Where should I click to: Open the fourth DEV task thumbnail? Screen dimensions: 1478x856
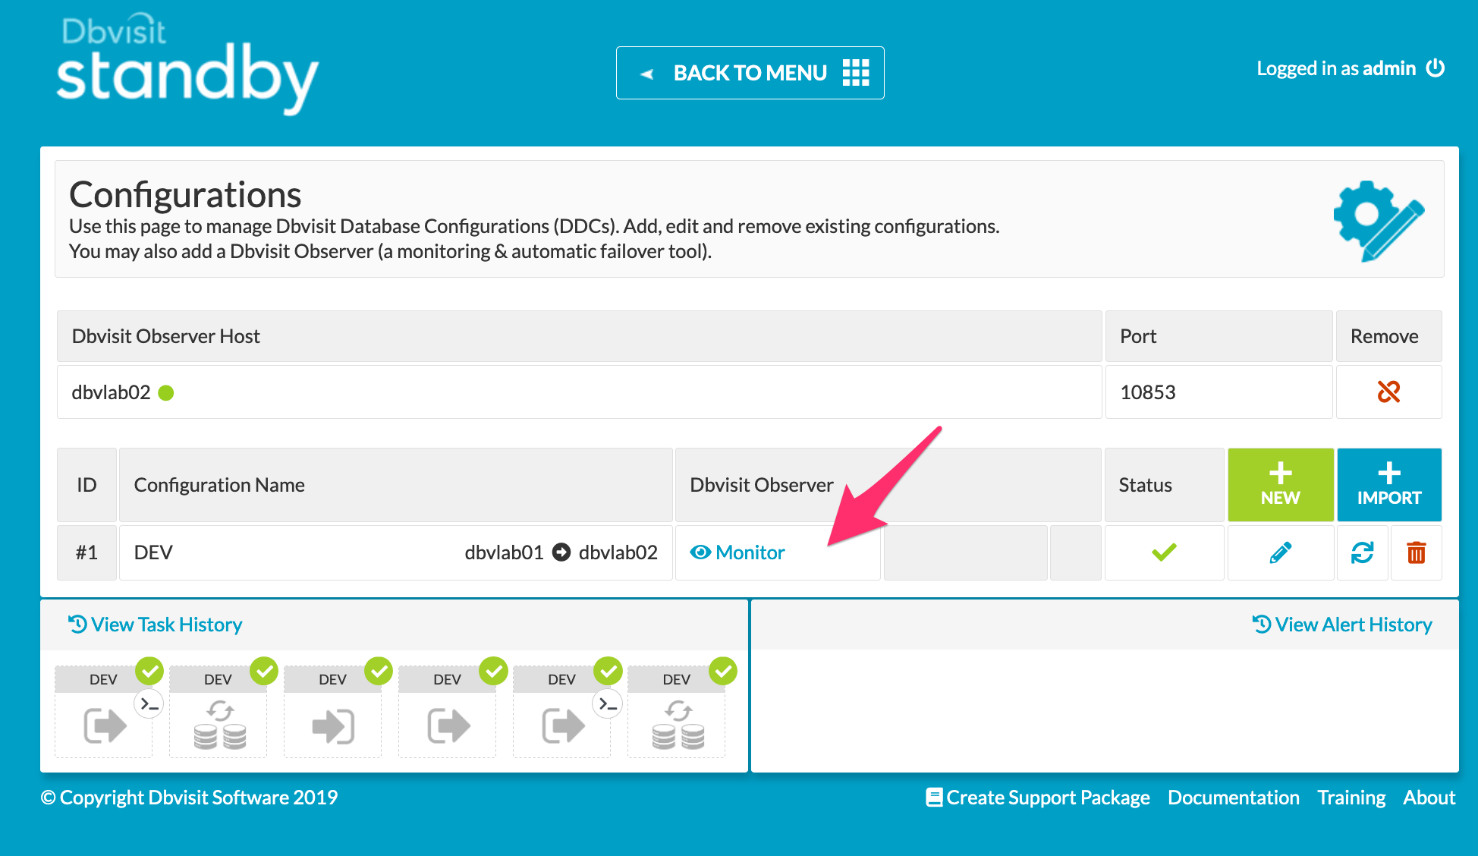click(448, 713)
